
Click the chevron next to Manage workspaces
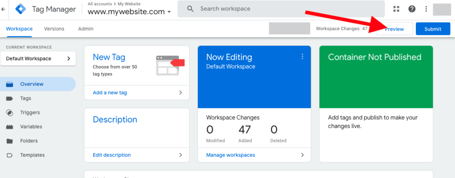(303, 155)
